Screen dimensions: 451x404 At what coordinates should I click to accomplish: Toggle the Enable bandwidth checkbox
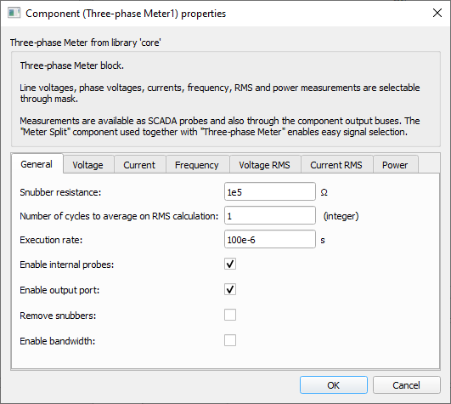coord(230,340)
